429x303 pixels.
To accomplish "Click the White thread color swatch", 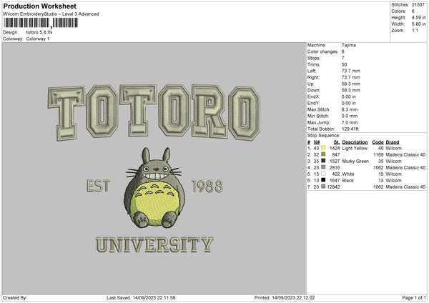I will [323, 174].
